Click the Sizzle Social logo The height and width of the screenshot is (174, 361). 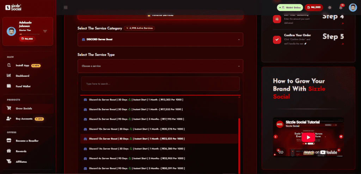coord(13,7)
